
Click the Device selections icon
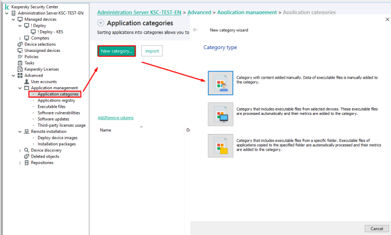(x=20, y=44)
